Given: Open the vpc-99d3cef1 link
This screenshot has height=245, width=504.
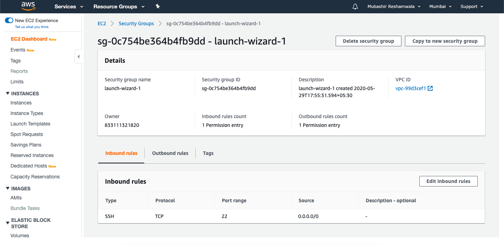Looking at the screenshot, I should pos(411,88).
